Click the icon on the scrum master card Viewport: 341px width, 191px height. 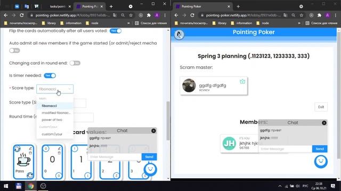click(x=242, y=81)
